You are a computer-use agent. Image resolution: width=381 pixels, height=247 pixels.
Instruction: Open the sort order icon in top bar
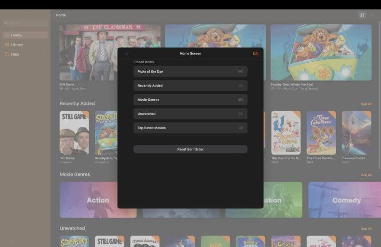tap(362, 15)
